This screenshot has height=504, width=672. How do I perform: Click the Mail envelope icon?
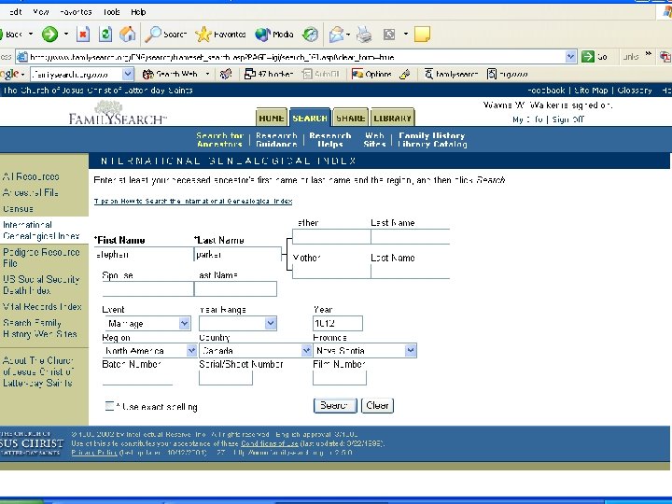pyautogui.click(x=337, y=35)
